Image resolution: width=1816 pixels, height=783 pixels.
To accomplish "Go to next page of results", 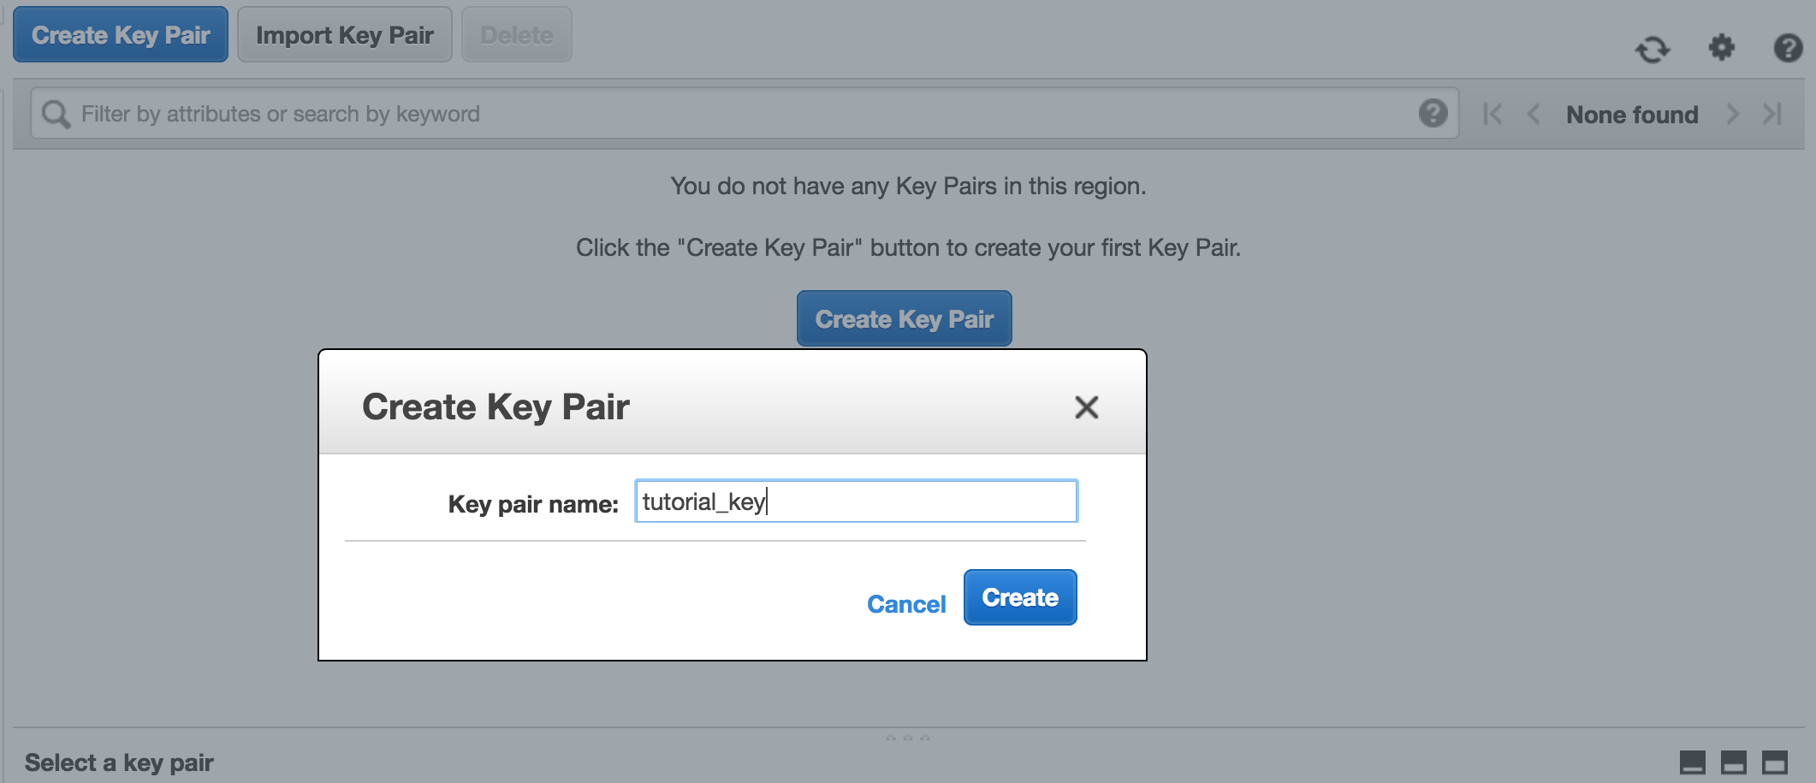I will (x=1732, y=114).
